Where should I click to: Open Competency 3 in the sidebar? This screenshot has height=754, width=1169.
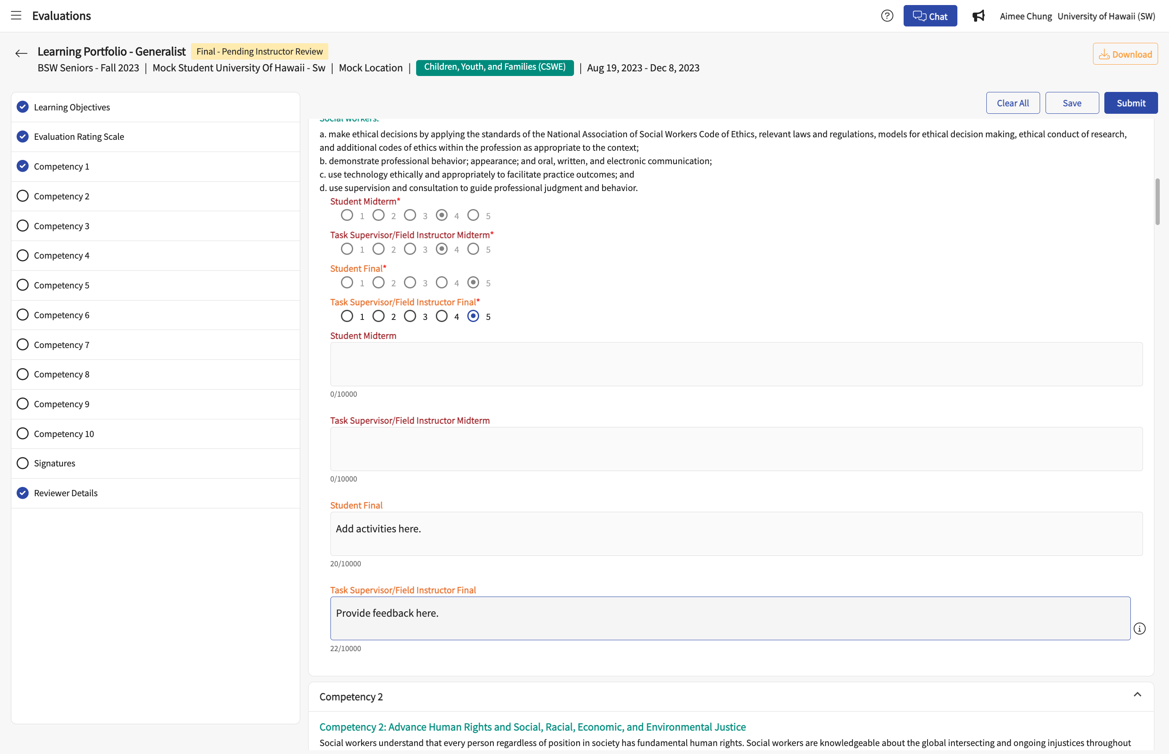[x=155, y=226]
